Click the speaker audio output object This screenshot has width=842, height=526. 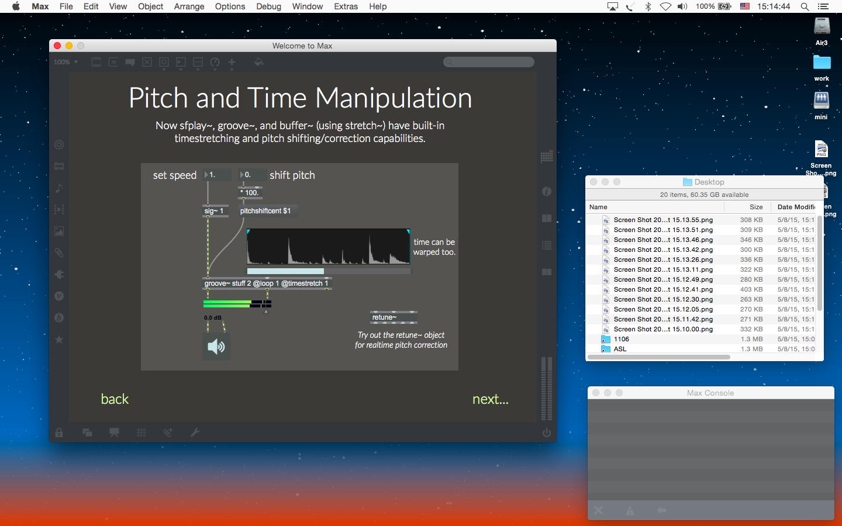(216, 347)
